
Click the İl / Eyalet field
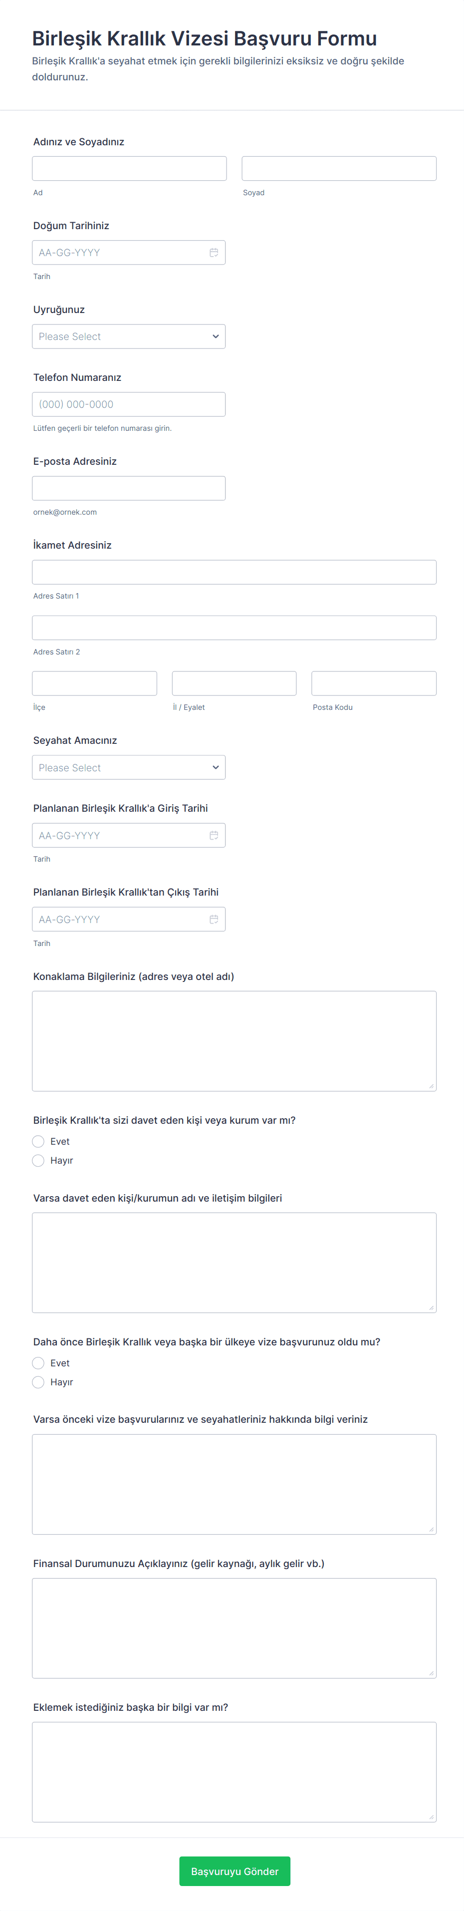click(234, 683)
